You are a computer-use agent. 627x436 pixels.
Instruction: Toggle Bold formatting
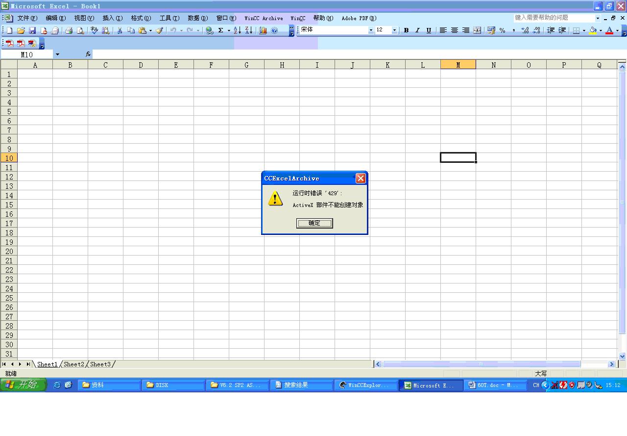point(406,30)
